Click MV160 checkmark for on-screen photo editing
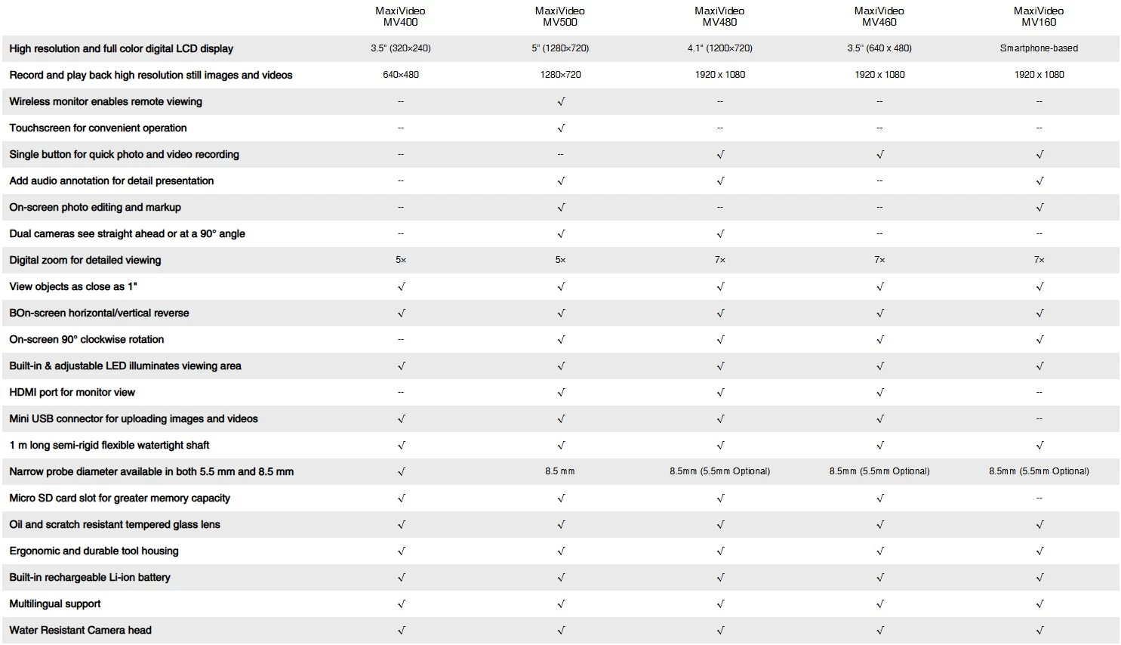The height and width of the screenshot is (645, 1121). (1039, 208)
